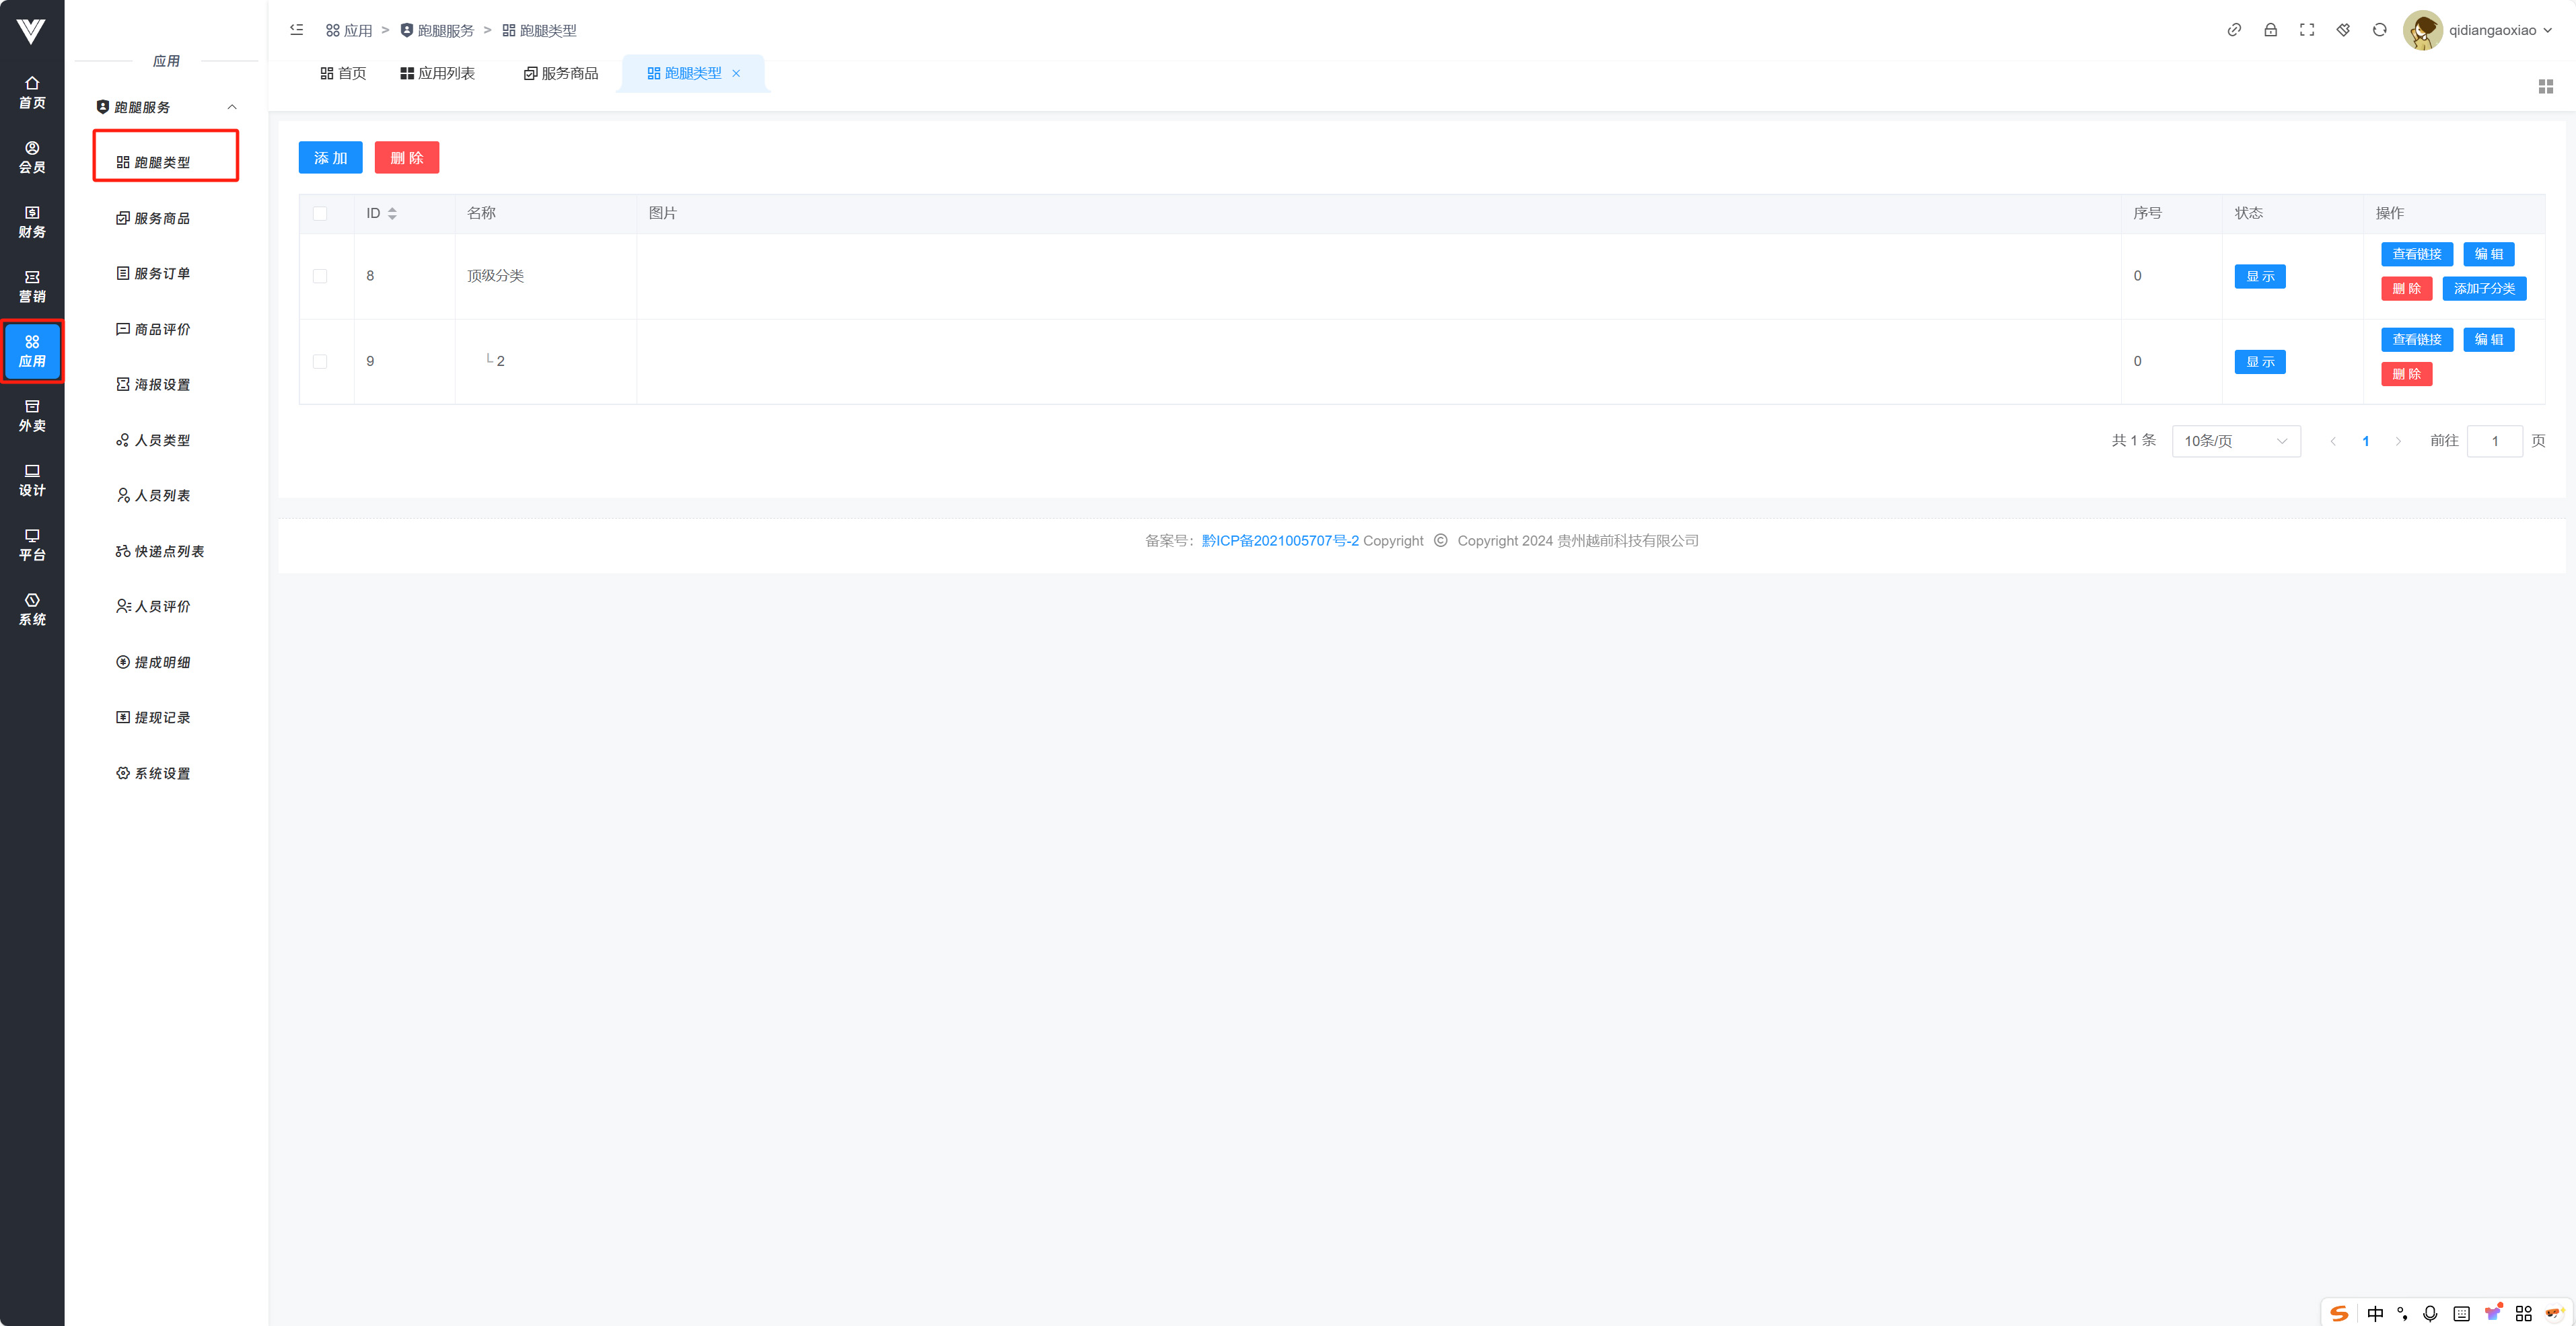Open the qidiangaoxiao user dropdown
The height and width of the screenshot is (1326, 2576).
2492,30
